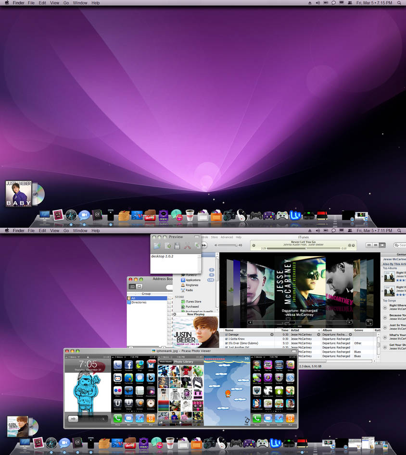Click the scissors icon in Preview toolbar
Screen dimensions: 406x455
(188, 246)
